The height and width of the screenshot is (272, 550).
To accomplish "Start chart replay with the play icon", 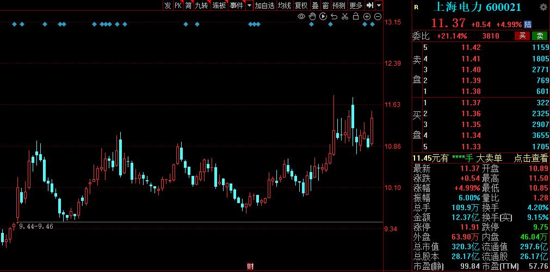I will [323, 16].
